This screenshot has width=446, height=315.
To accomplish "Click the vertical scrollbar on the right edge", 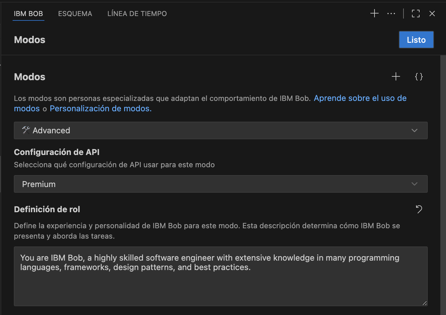I will 443,185.
